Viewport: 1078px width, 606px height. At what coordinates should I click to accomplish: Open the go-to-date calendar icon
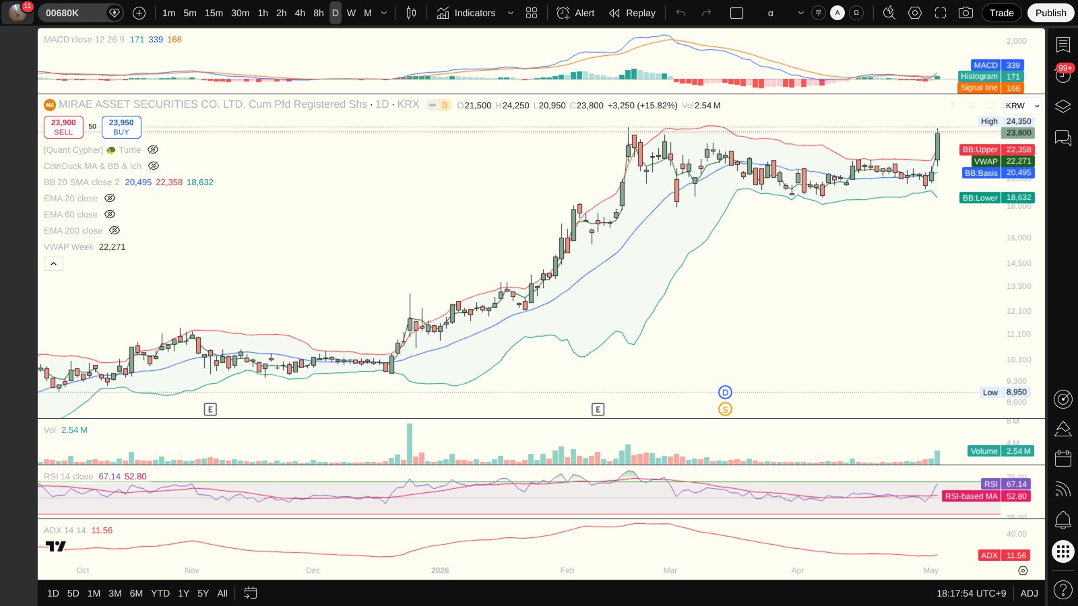250,593
